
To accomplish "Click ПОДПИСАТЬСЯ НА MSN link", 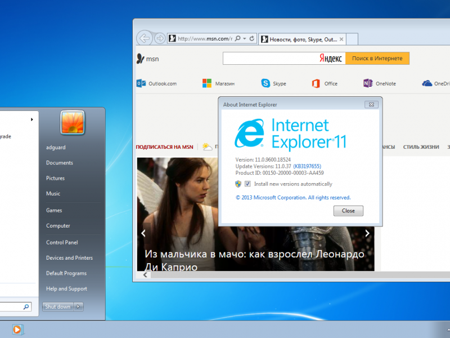I will click(x=164, y=147).
